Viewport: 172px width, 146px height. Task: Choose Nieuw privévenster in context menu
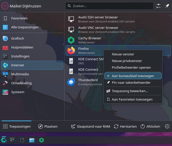point(133,61)
